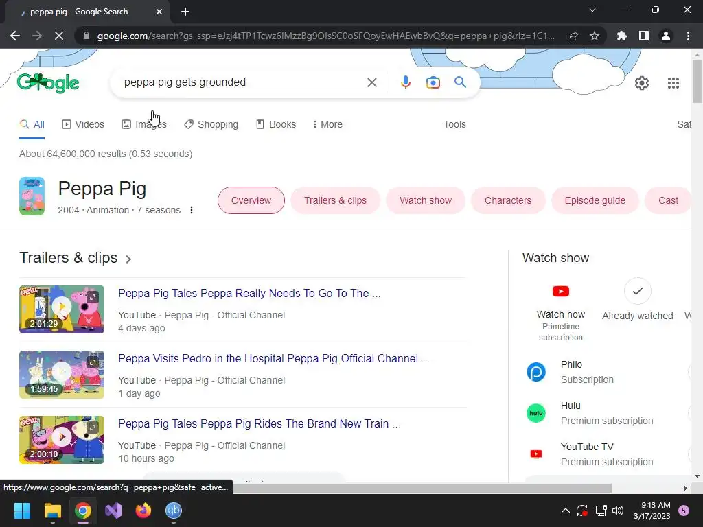This screenshot has width=703, height=527.
Task: Go back to the previous page
Action: (x=15, y=36)
